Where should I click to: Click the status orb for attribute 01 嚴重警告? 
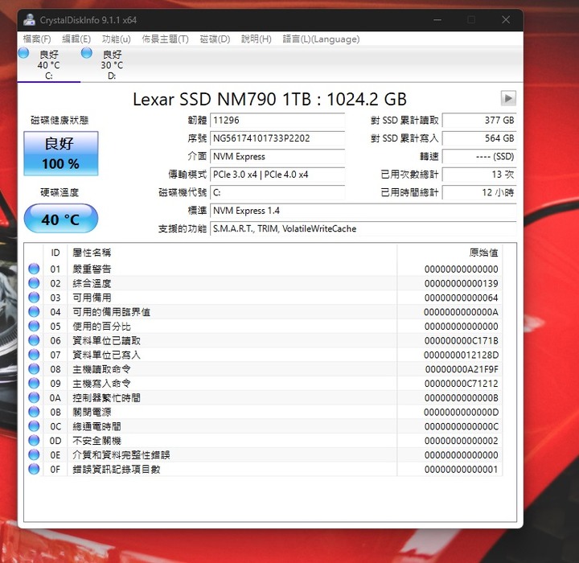(x=34, y=269)
